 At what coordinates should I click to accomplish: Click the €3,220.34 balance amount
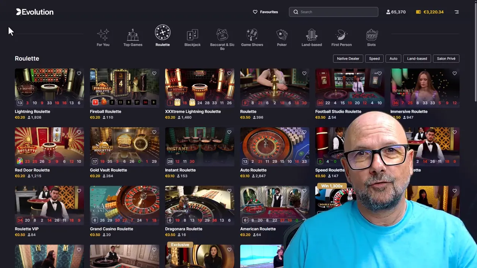coord(433,12)
